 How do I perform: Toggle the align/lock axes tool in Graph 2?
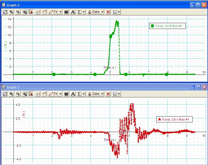point(31,12)
